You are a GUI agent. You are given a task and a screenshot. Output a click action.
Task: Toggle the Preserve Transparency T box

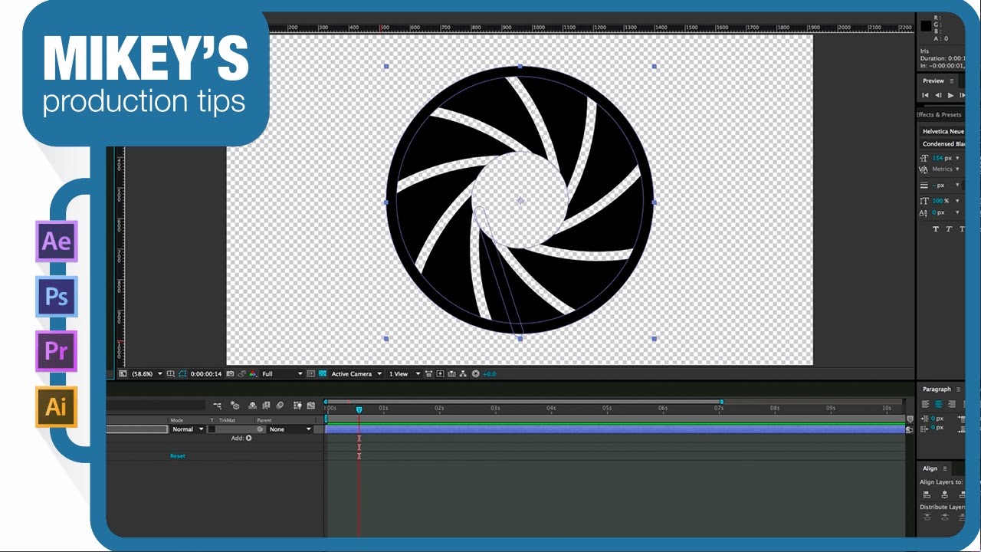212,429
